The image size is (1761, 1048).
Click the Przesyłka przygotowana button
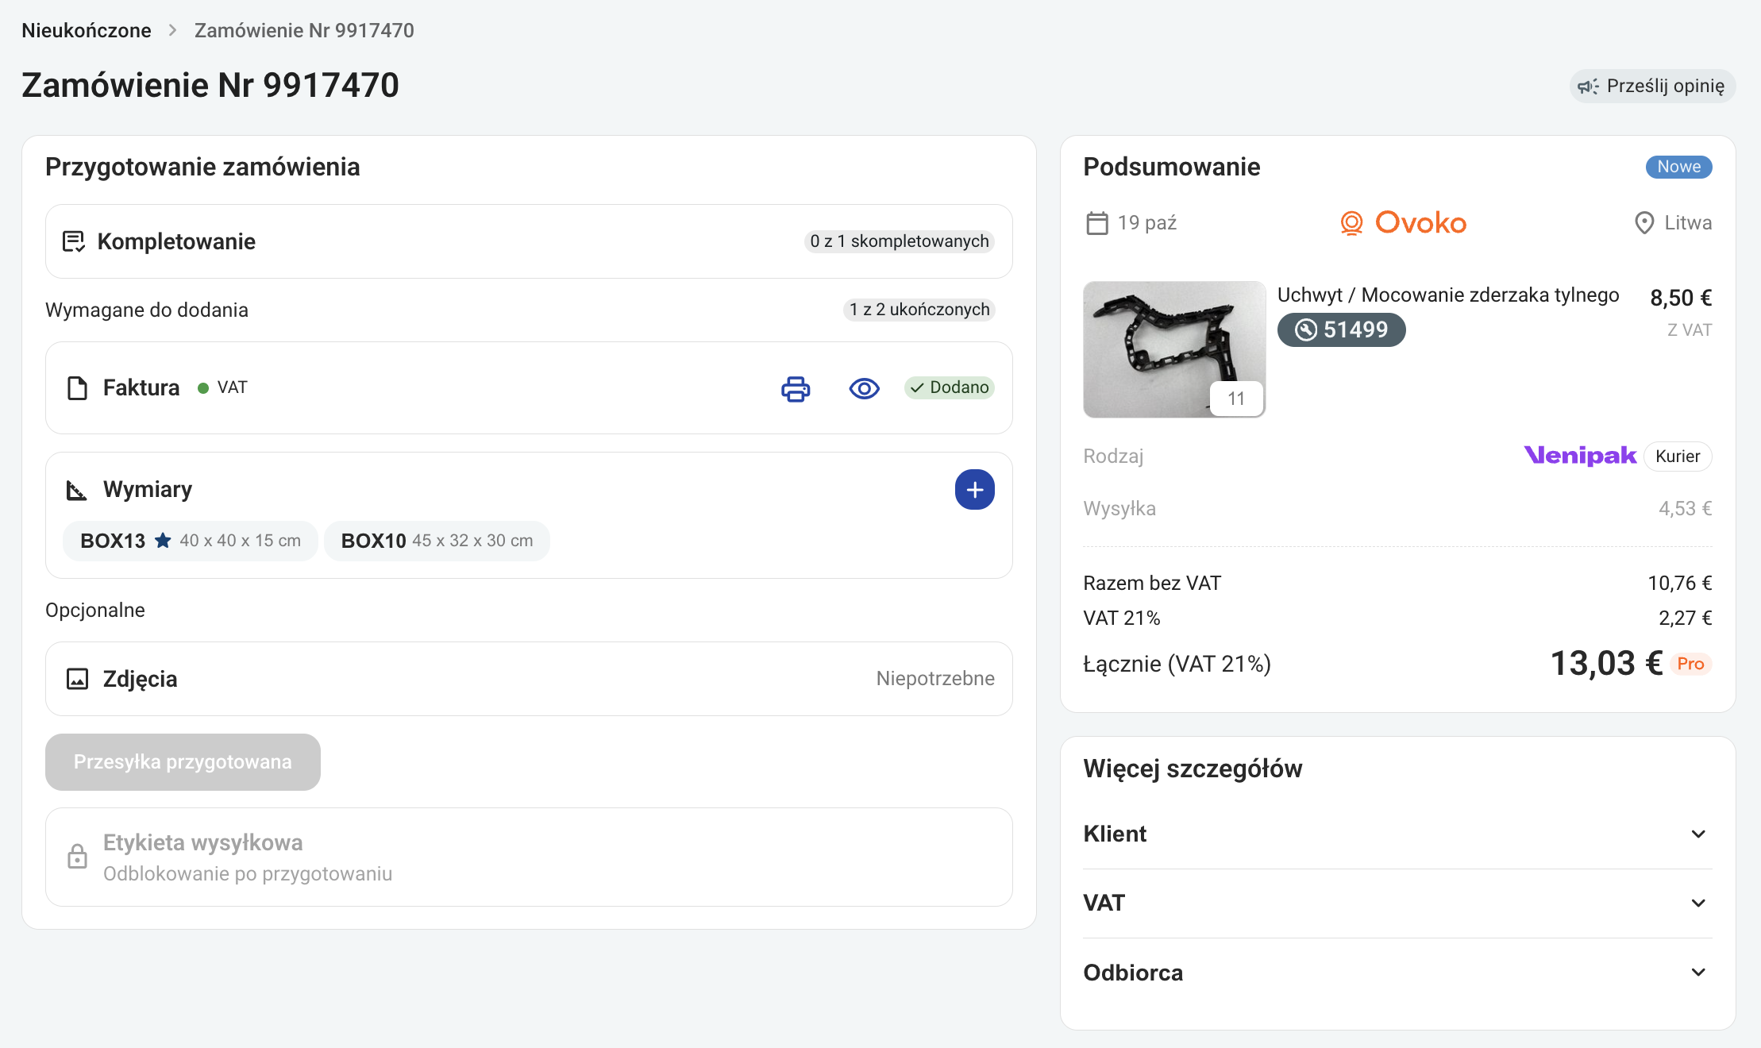tap(183, 762)
